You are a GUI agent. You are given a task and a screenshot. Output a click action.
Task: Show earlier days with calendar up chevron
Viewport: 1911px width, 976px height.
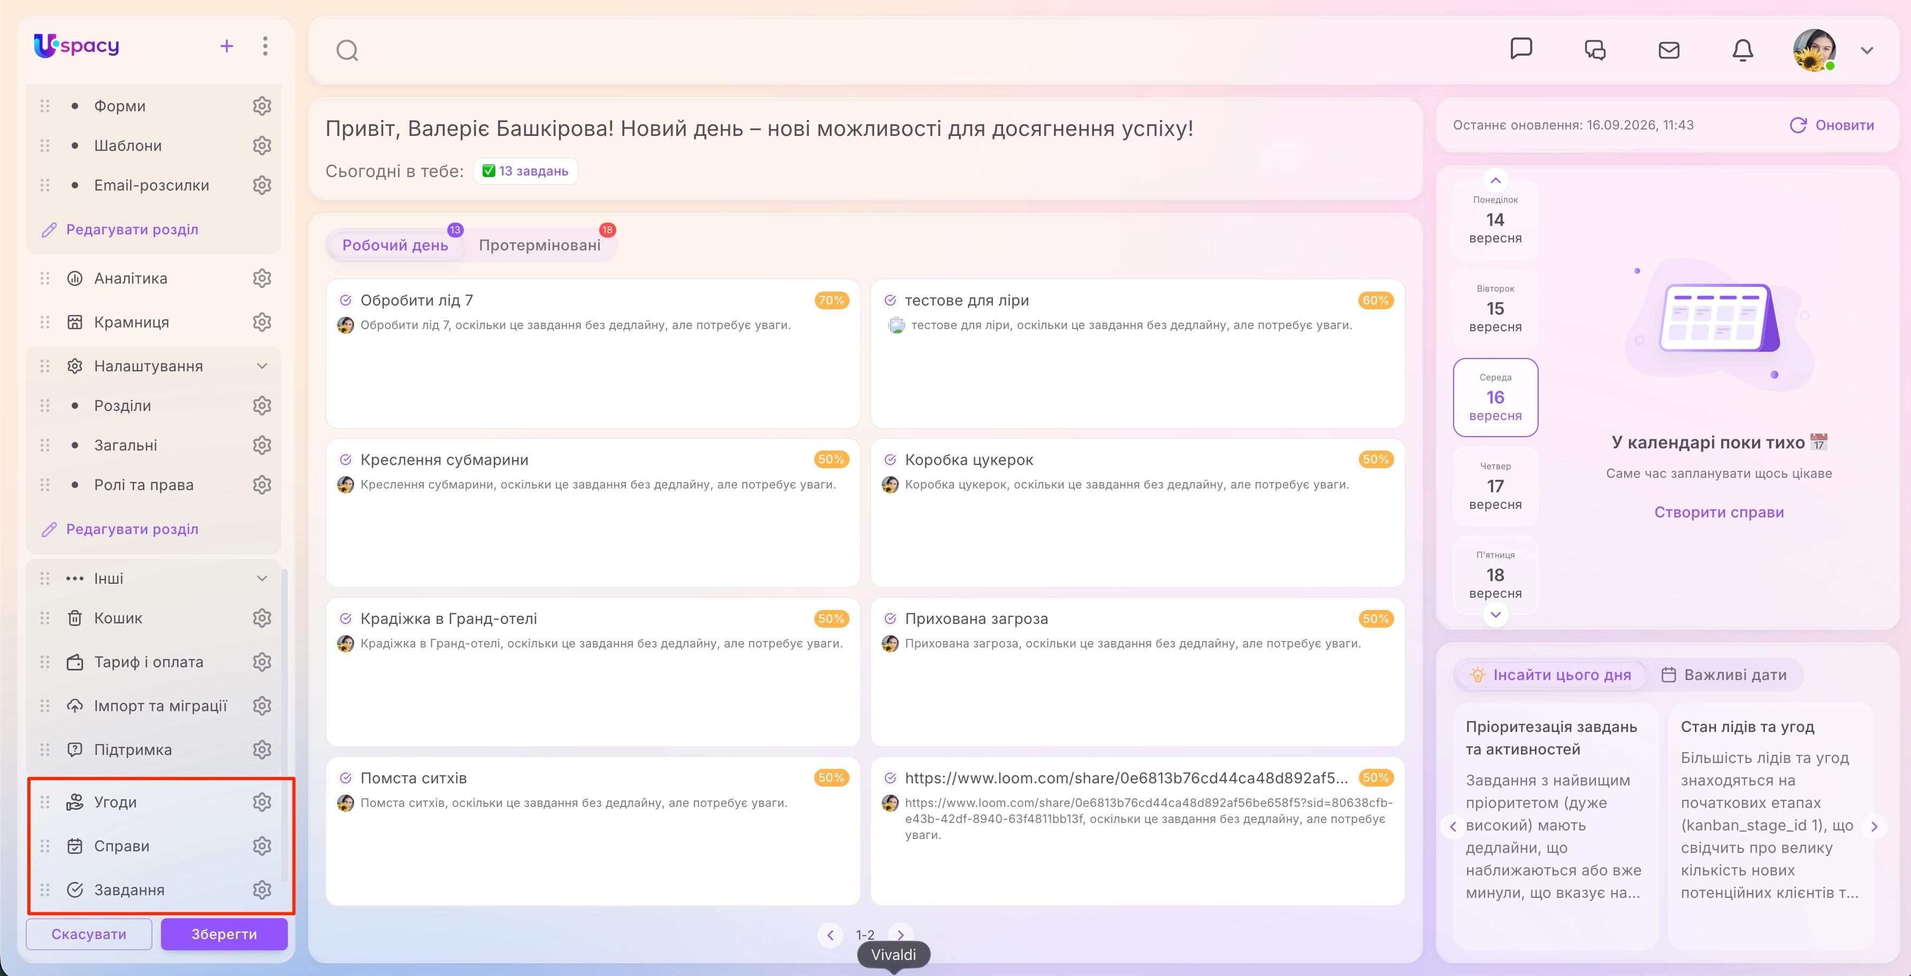pos(1495,180)
